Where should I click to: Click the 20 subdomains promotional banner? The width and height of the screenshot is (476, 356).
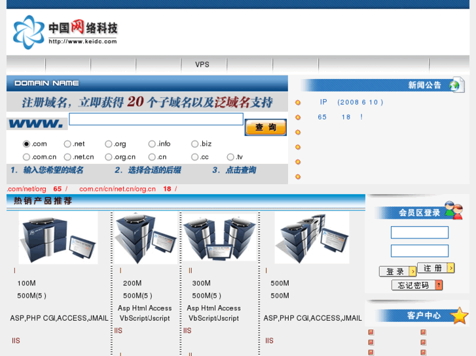pos(147,102)
